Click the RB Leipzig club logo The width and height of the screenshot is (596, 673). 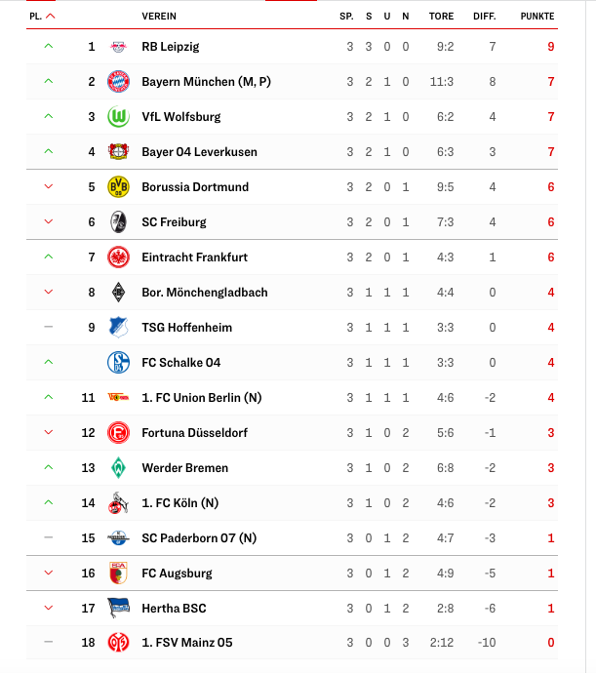pos(118,47)
